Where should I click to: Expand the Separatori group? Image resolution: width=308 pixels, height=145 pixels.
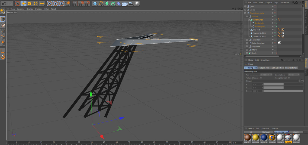[247, 40]
